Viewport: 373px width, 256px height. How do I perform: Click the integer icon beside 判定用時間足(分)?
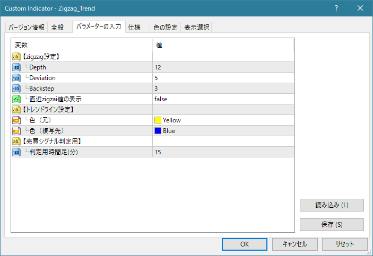click(x=16, y=152)
